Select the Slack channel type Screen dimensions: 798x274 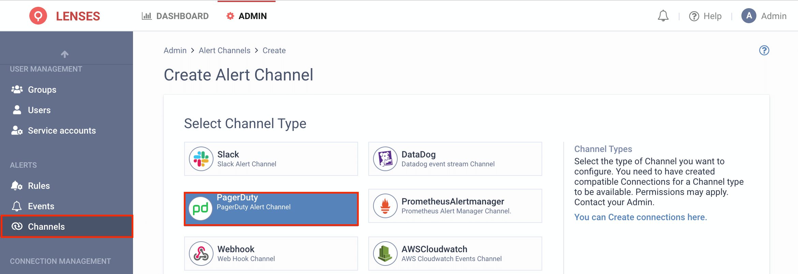tap(271, 159)
